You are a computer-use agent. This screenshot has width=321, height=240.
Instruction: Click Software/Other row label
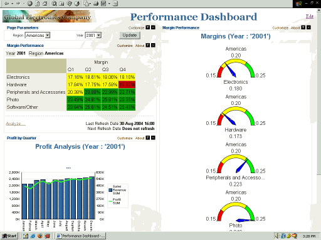click(x=22, y=107)
